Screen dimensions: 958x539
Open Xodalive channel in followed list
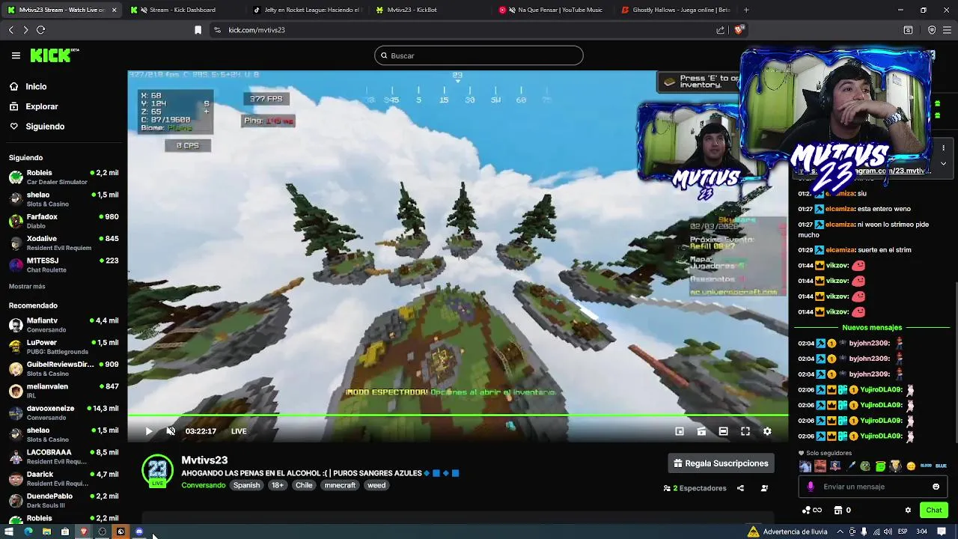click(64, 243)
